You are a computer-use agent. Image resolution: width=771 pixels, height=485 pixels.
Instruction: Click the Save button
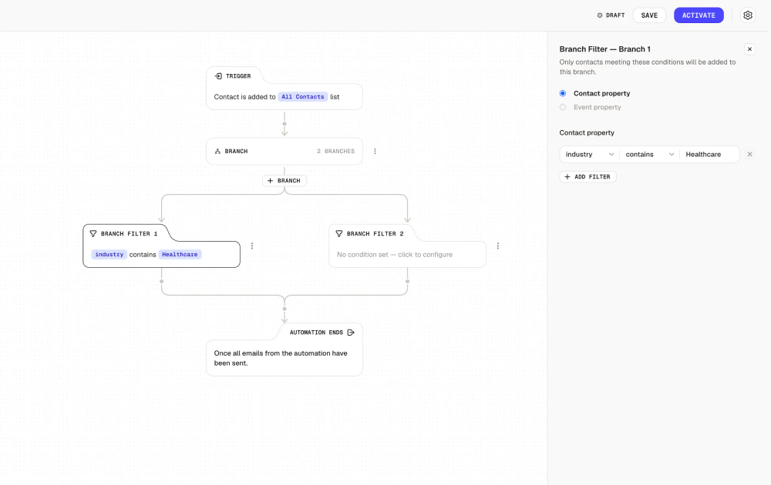(x=649, y=15)
